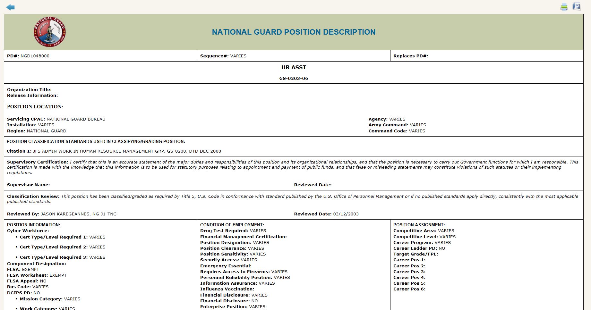591x310 pixels.
Task: Click the Position Information section header
Action: coord(34,225)
